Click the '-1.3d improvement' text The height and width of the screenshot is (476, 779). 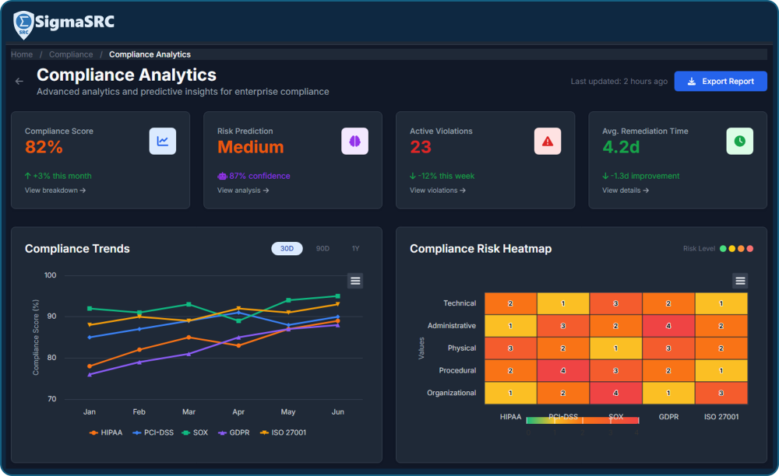(x=645, y=176)
